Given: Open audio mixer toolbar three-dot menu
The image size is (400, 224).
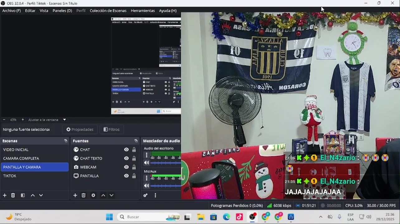Looking at the screenshot, I should [x=155, y=195].
